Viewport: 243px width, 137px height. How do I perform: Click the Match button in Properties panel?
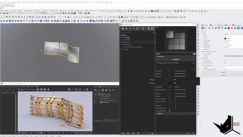coord(224,72)
